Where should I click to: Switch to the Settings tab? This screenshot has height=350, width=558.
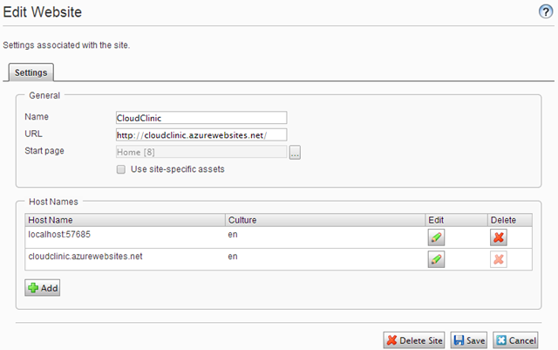tap(31, 72)
